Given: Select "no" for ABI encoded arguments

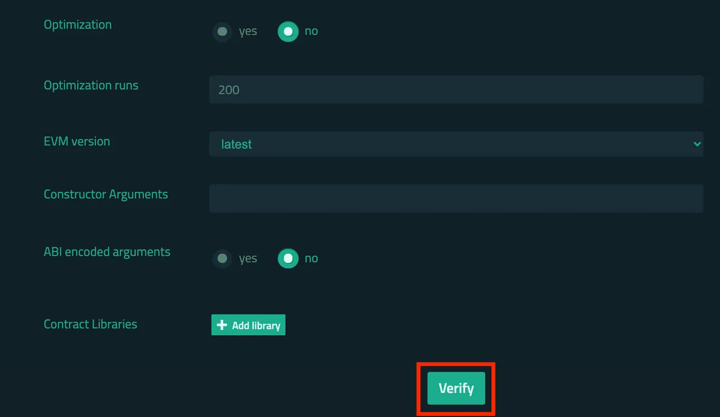Looking at the screenshot, I should click(x=288, y=258).
